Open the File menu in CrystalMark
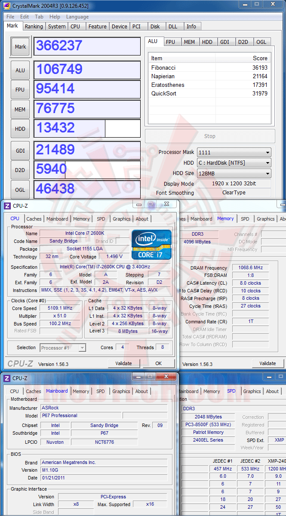 10,17
